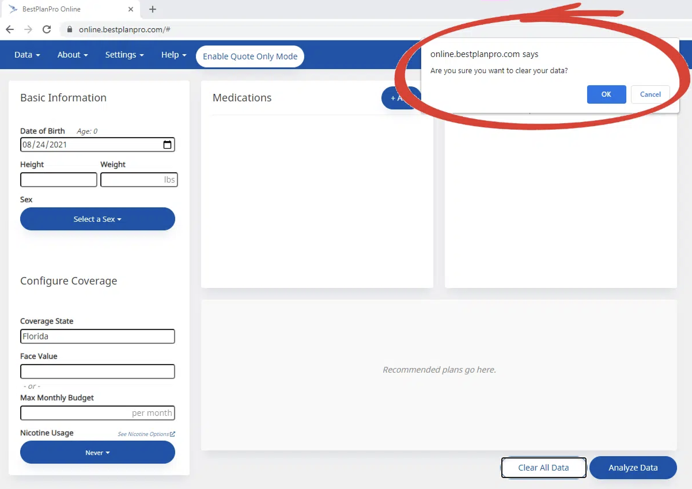Viewport: 692px width, 489px height.
Task: Close the BestPlanPro Online tab
Action: (x=131, y=9)
